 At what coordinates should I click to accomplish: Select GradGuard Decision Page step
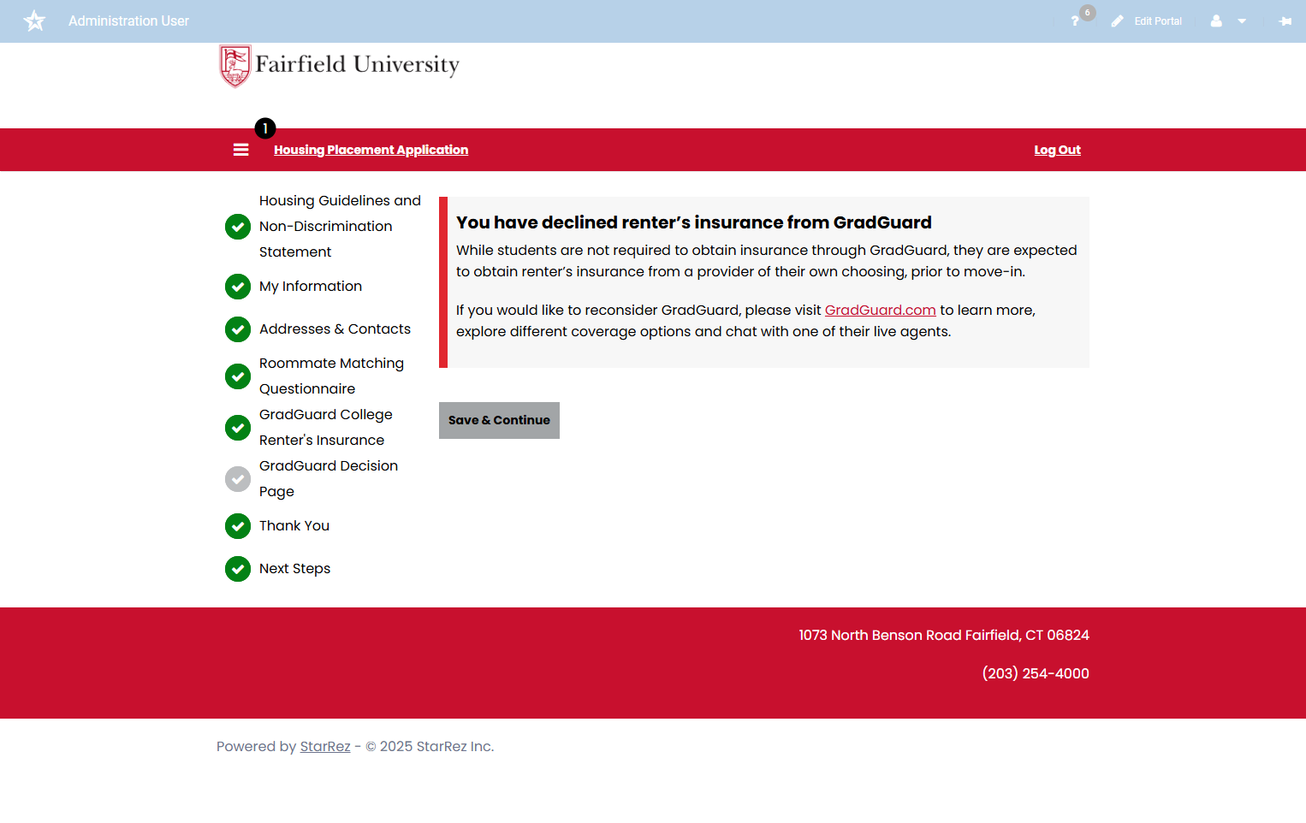pos(329,479)
